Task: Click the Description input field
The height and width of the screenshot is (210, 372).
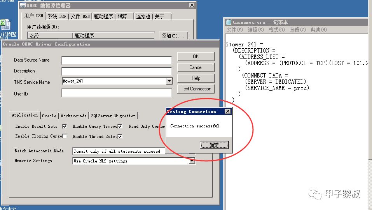Action: 117,71
